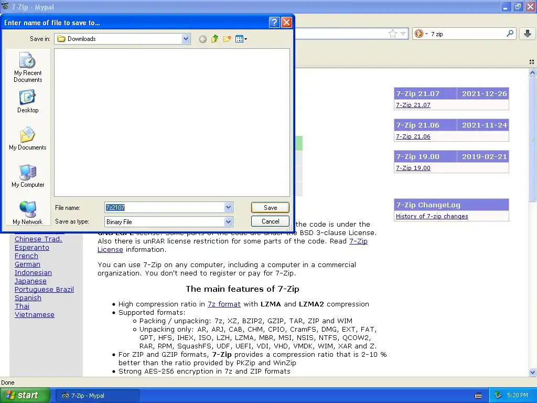Image resolution: width=537 pixels, height=403 pixels.
Task: Bookmark the page with the star icon
Action: [393, 34]
